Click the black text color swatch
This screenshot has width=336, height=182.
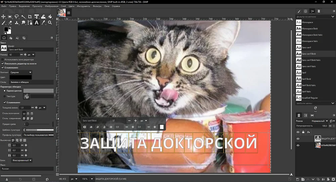coord(20,78)
